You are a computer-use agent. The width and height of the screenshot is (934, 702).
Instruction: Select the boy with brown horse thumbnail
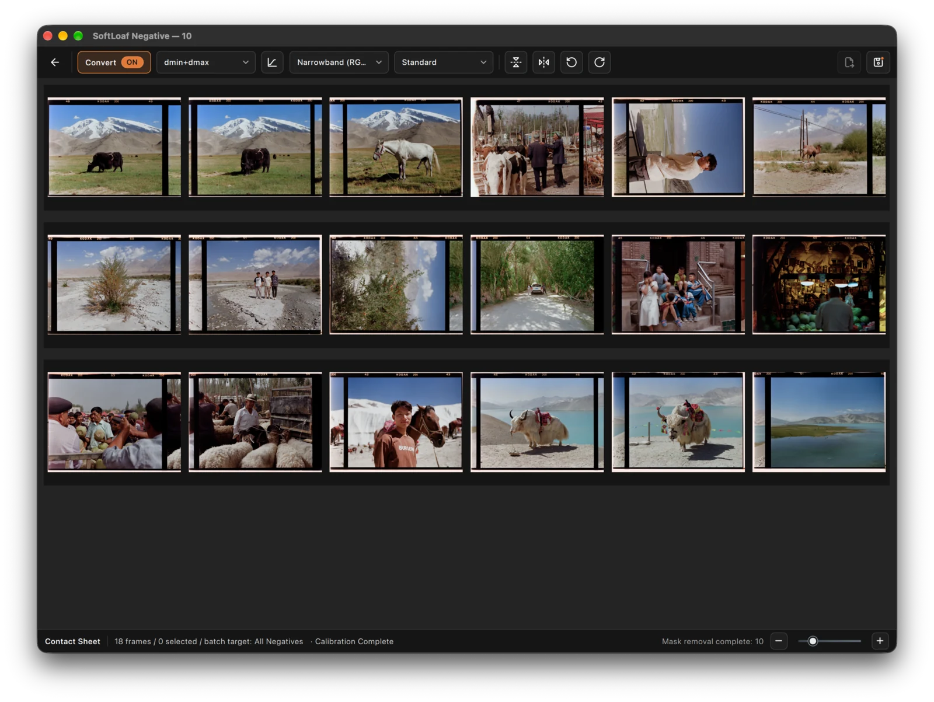(x=396, y=422)
